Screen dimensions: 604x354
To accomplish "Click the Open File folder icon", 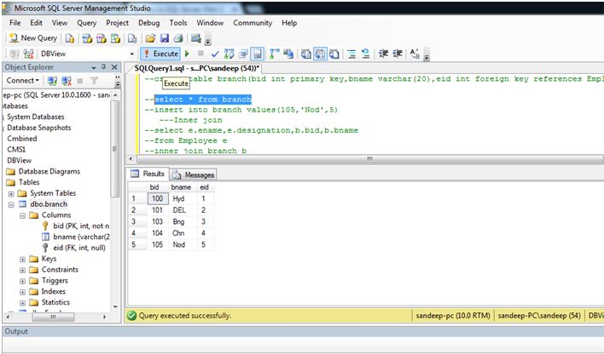I will (x=150, y=38).
